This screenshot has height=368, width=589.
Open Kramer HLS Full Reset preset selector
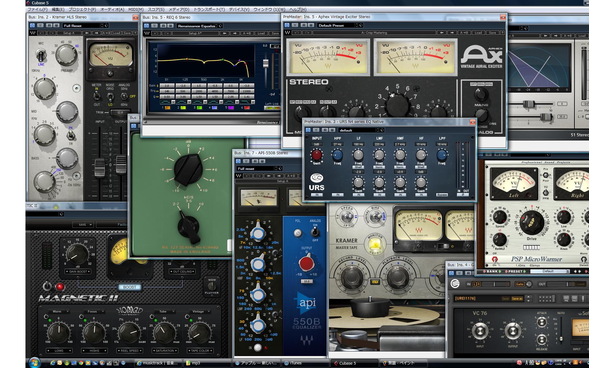(83, 25)
